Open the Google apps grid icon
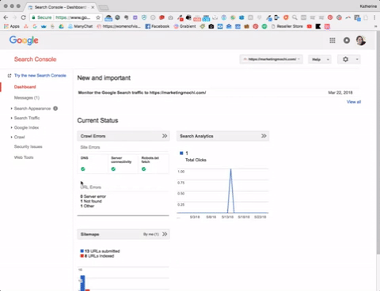Image resolution: width=380 pixels, height=291 pixels. coord(332,40)
